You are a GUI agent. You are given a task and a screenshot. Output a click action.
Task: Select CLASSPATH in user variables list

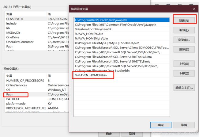point(15,19)
